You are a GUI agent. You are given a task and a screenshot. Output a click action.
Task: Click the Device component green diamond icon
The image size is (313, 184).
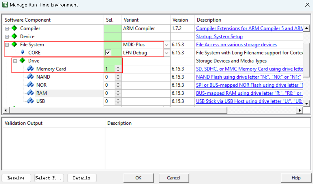coord(14,36)
